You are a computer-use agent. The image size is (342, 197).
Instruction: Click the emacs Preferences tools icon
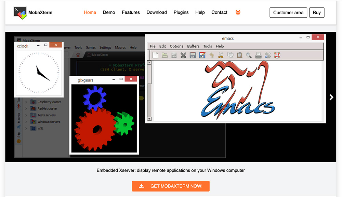click(268, 55)
